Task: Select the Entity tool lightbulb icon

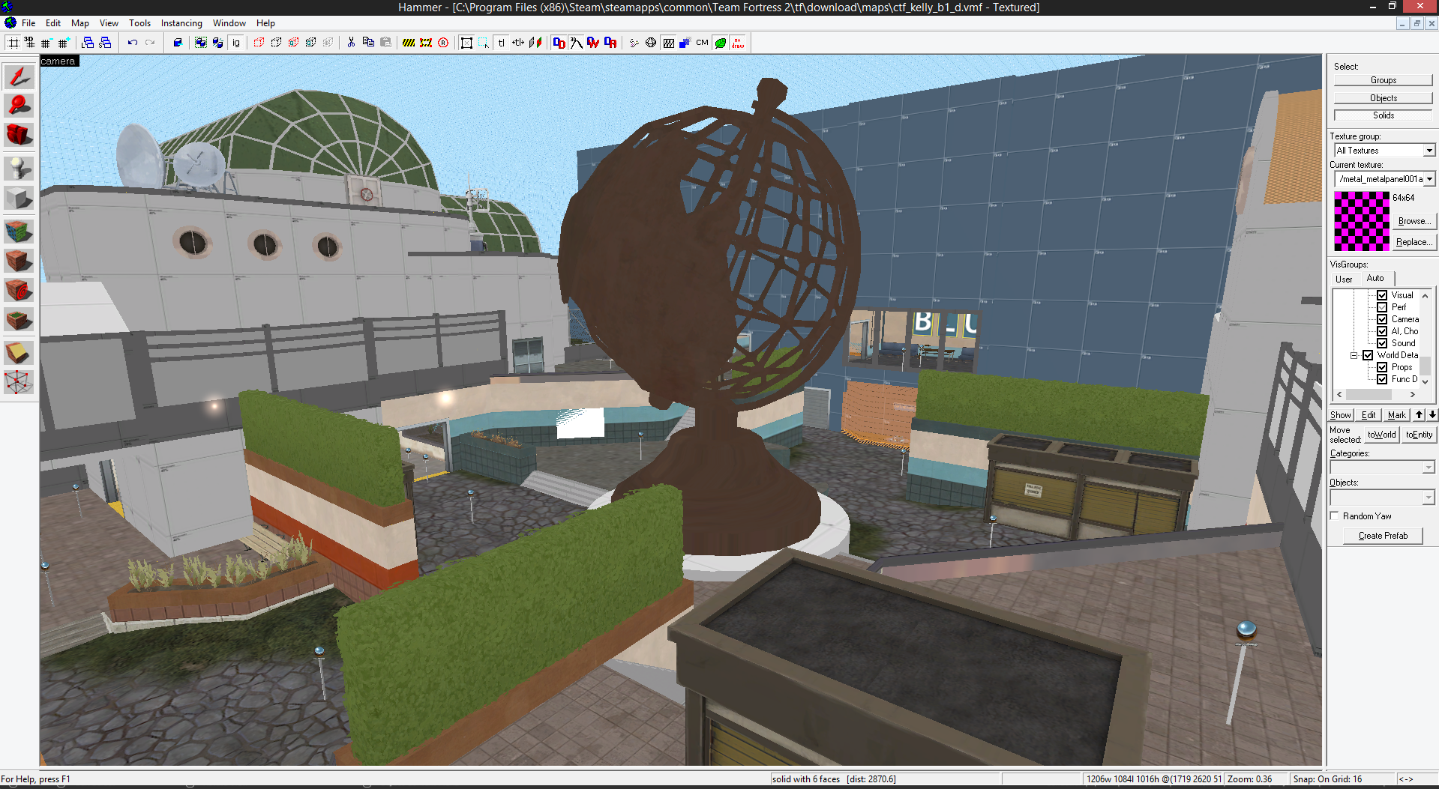Action: coord(19,168)
